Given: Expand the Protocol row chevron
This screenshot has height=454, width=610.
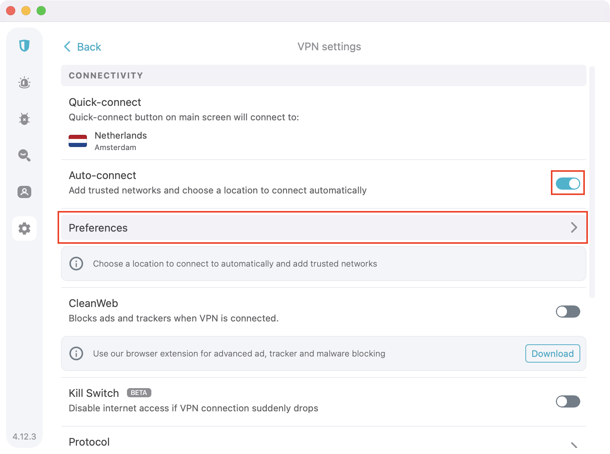Looking at the screenshot, I should 574,445.
